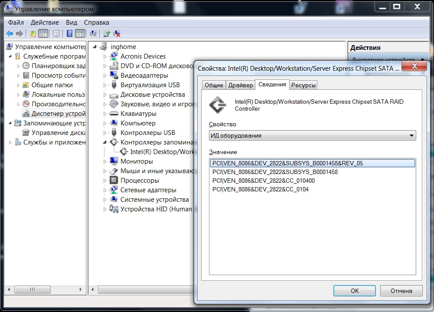Click device list horizontal scrollbar left arrow
The width and height of the screenshot is (434, 312).
click(92, 289)
